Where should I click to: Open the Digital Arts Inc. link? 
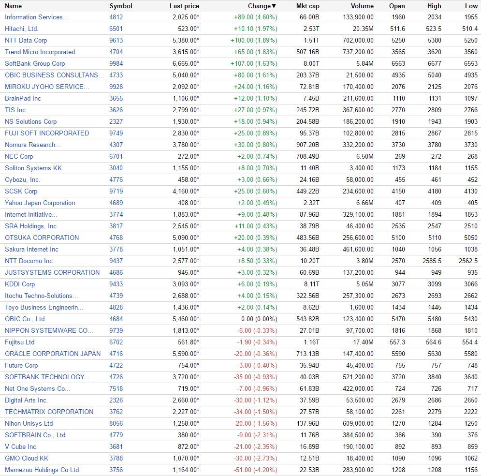click(x=27, y=400)
